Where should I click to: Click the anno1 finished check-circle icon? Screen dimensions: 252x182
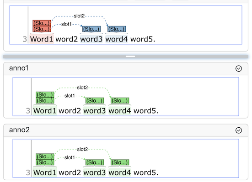coord(239,68)
